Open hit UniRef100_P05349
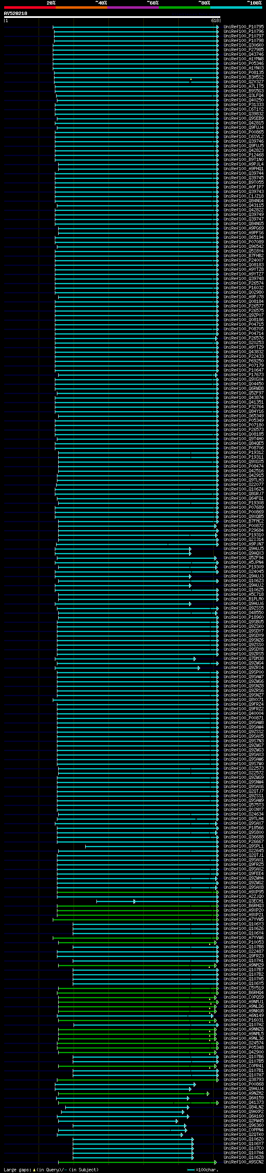The height and width of the screenshot is (1173, 266). [244, 420]
